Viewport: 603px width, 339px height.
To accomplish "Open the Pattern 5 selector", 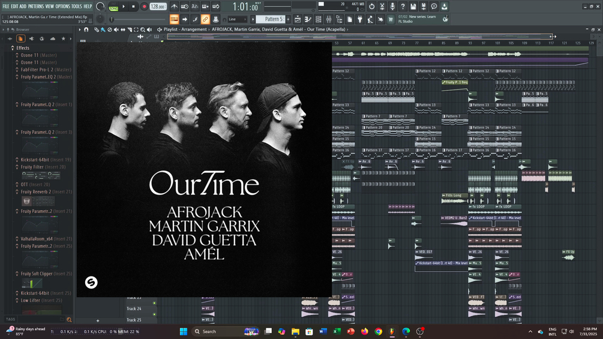I will (271, 19).
